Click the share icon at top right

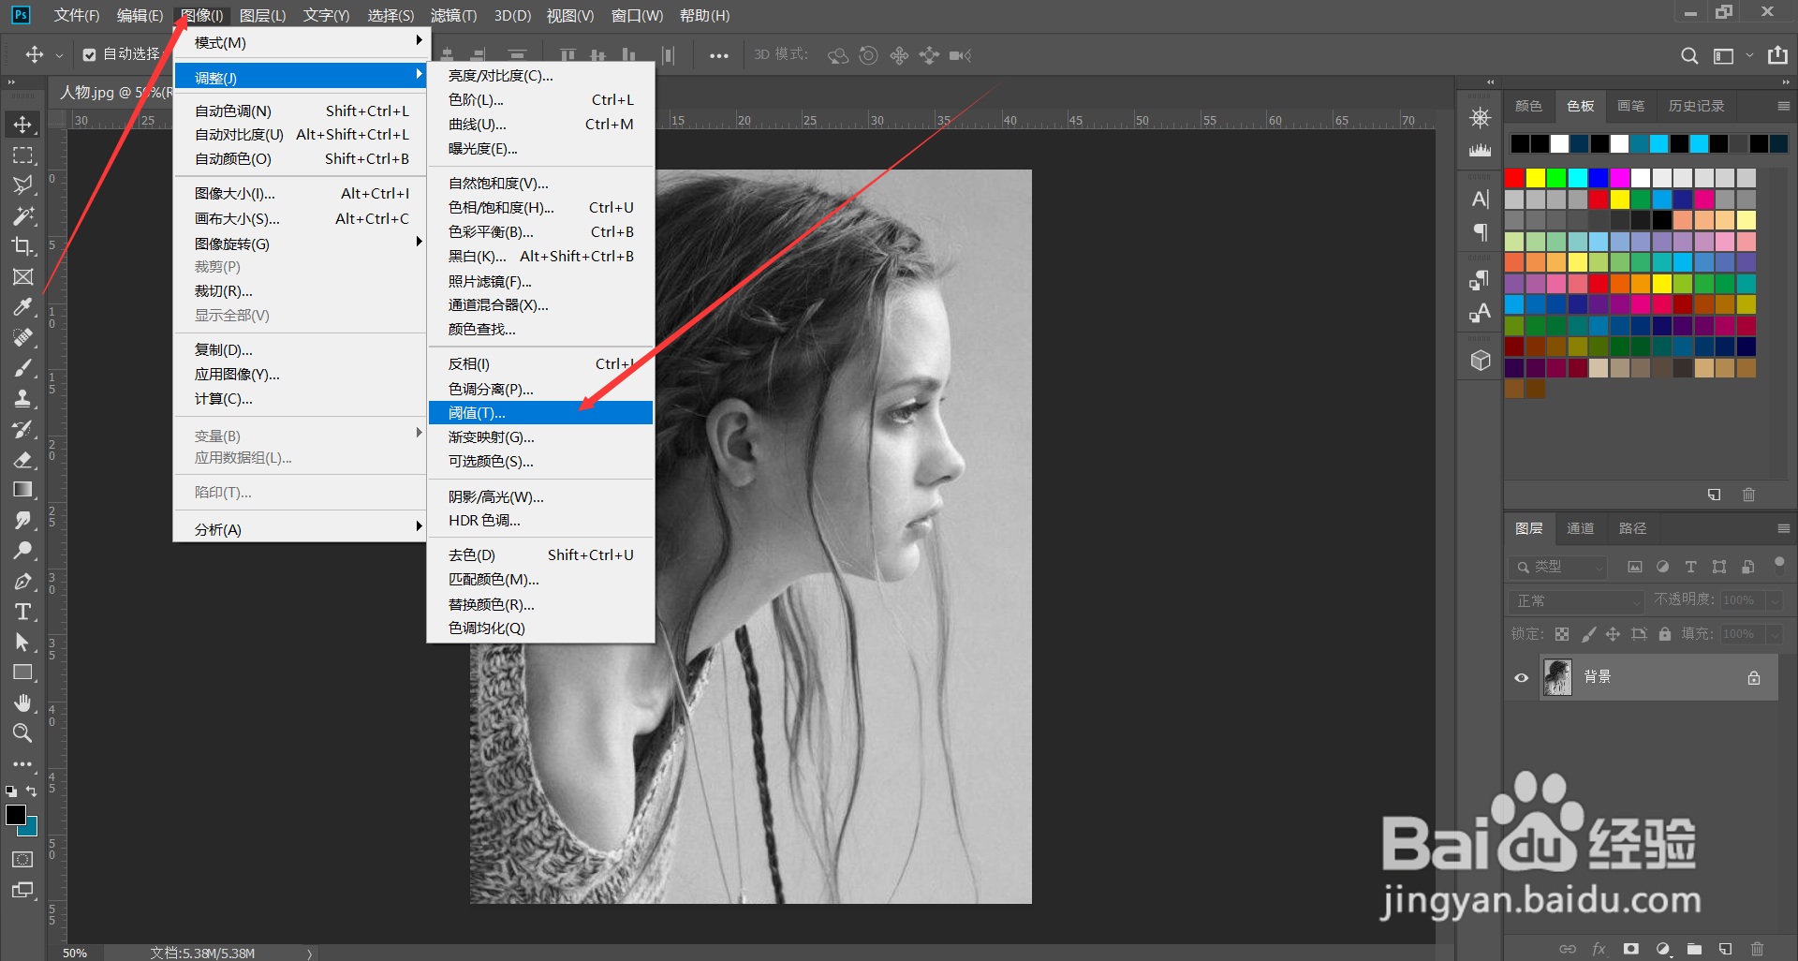pyautogui.click(x=1777, y=55)
